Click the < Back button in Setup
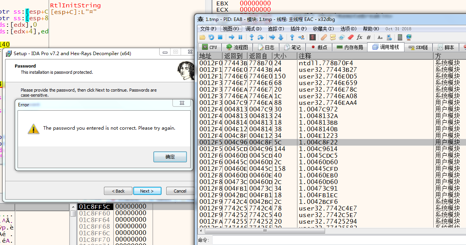The height and width of the screenshot is (245, 466). click(x=118, y=191)
